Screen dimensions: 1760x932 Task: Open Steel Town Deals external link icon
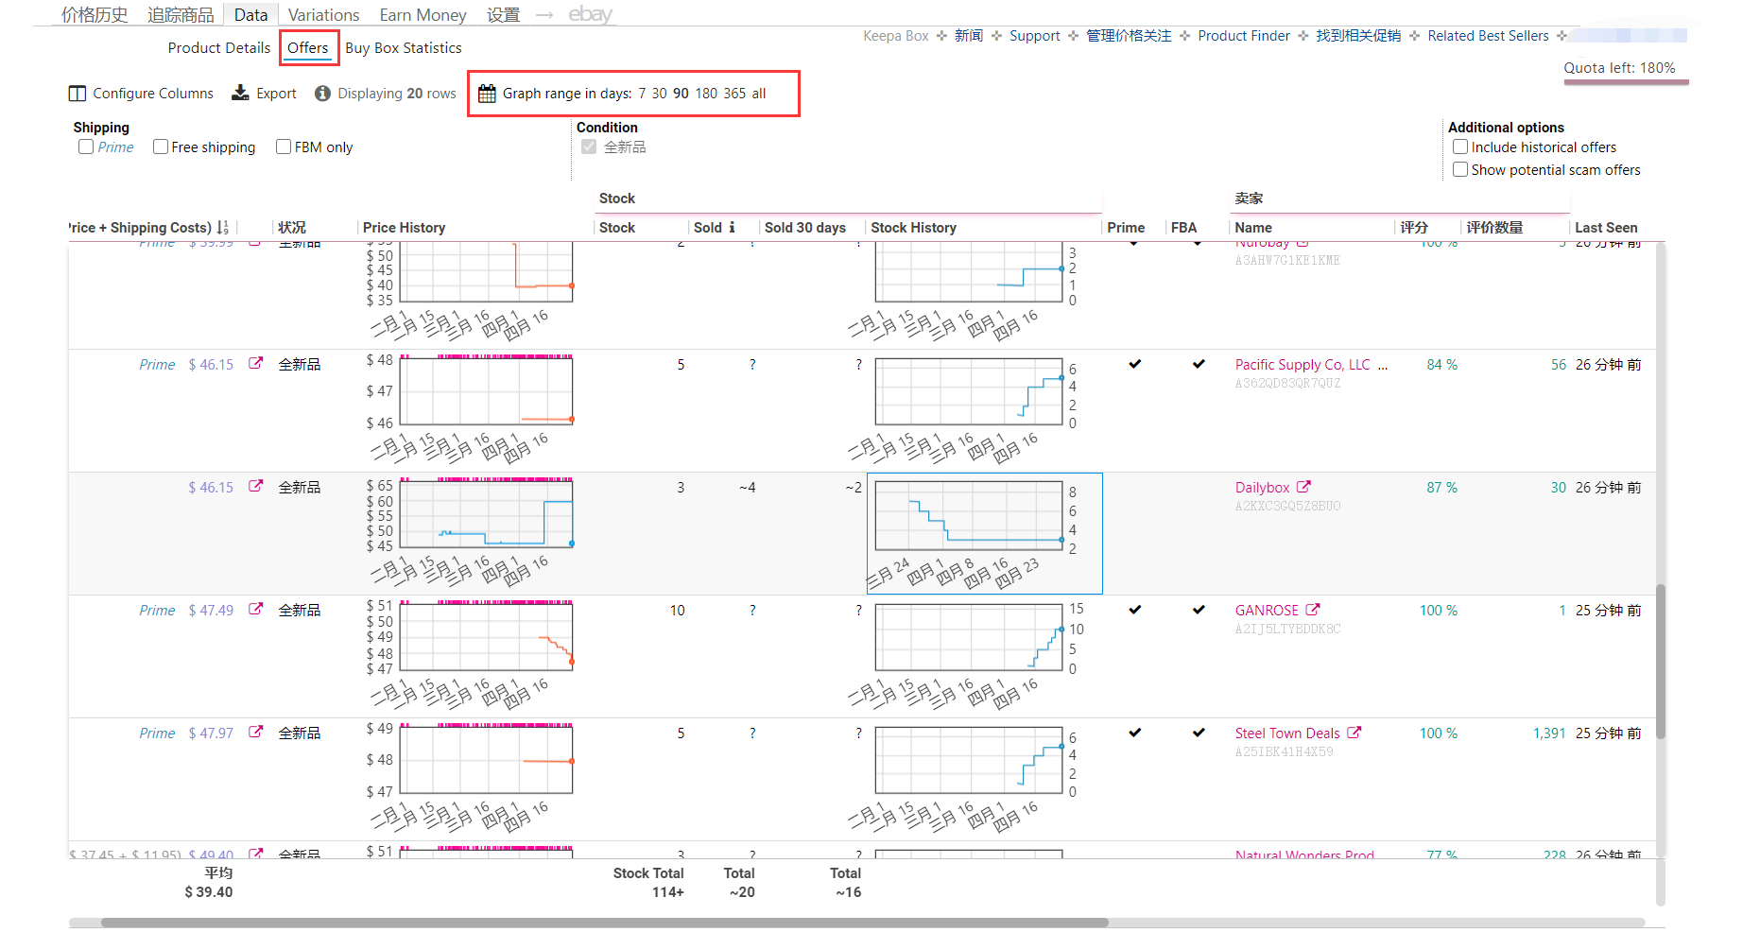pos(1354,733)
